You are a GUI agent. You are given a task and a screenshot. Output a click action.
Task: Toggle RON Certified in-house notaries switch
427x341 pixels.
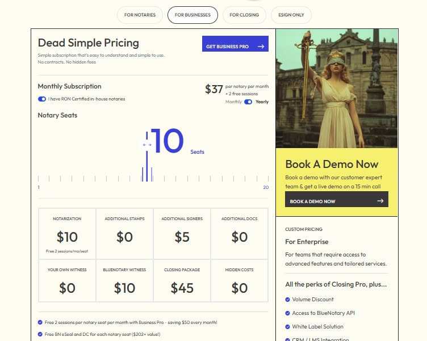tap(42, 99)
